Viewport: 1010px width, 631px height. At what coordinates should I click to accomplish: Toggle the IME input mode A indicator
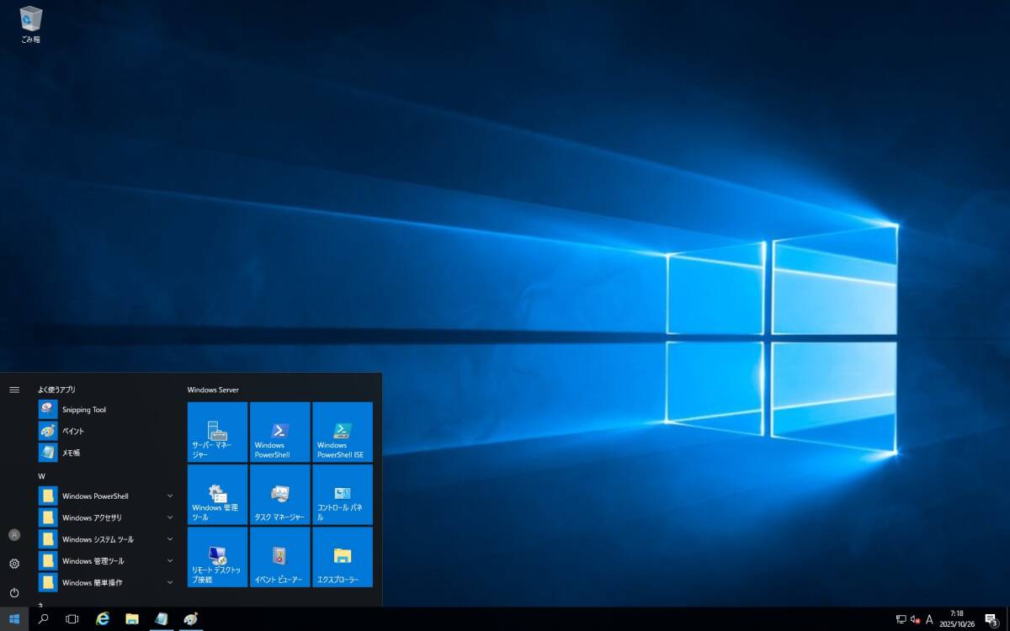[929, 619]
